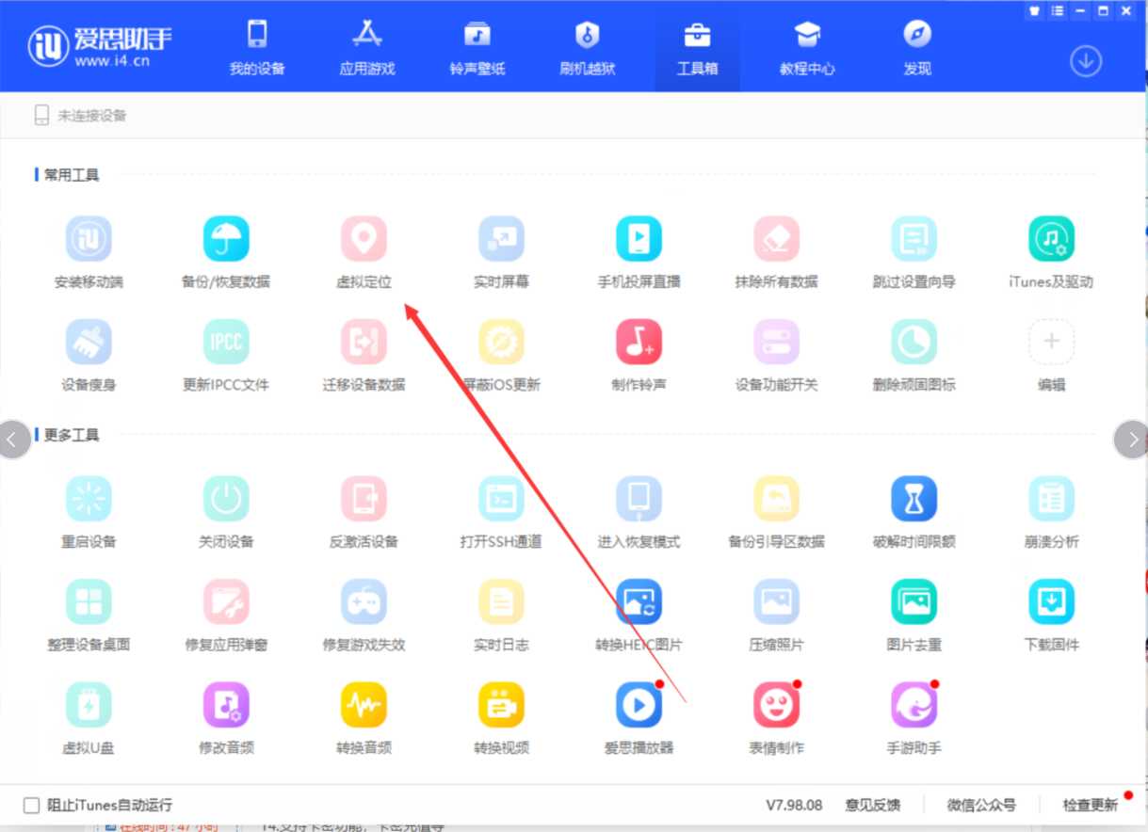Open title bar skin shirt icon
The width and height of the screenshot is (1148, 832).
[x=1033, y=11]
